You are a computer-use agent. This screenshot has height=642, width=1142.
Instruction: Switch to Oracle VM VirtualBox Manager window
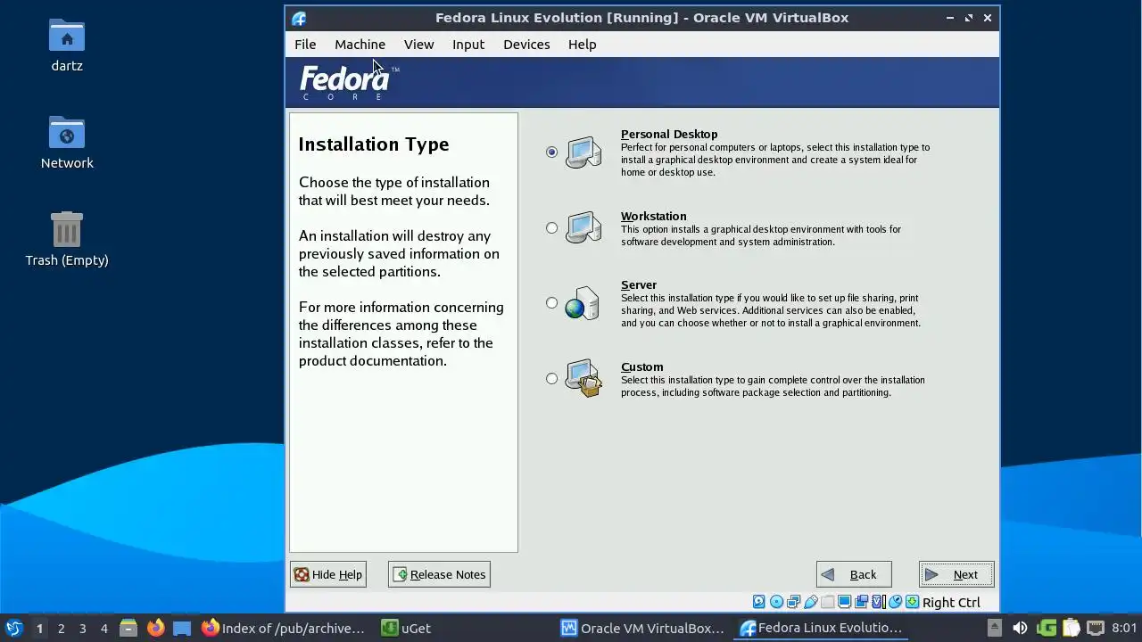pyautogui.click(x=644, y=628)
